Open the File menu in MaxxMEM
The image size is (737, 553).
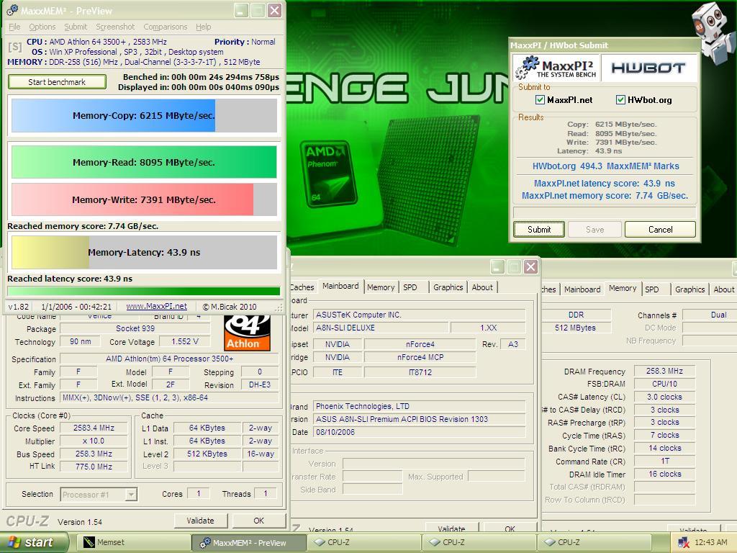click(14, 27)
